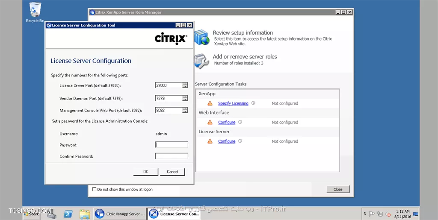
Task: Click the Management Console Web Port field
Action: coord(169,110)
